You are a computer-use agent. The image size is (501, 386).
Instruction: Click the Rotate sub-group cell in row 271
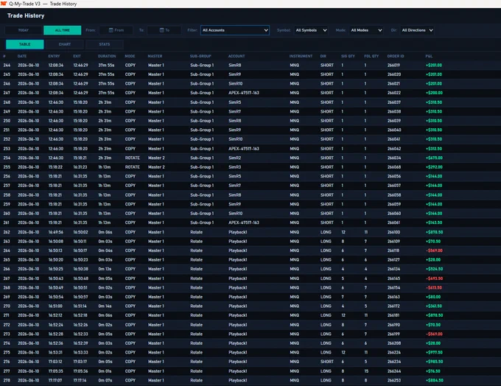tap(197, 315)
